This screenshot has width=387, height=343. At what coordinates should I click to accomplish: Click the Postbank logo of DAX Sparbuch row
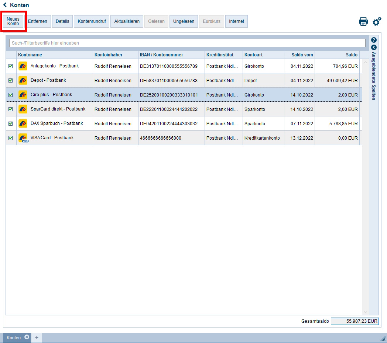coord(23,123)
